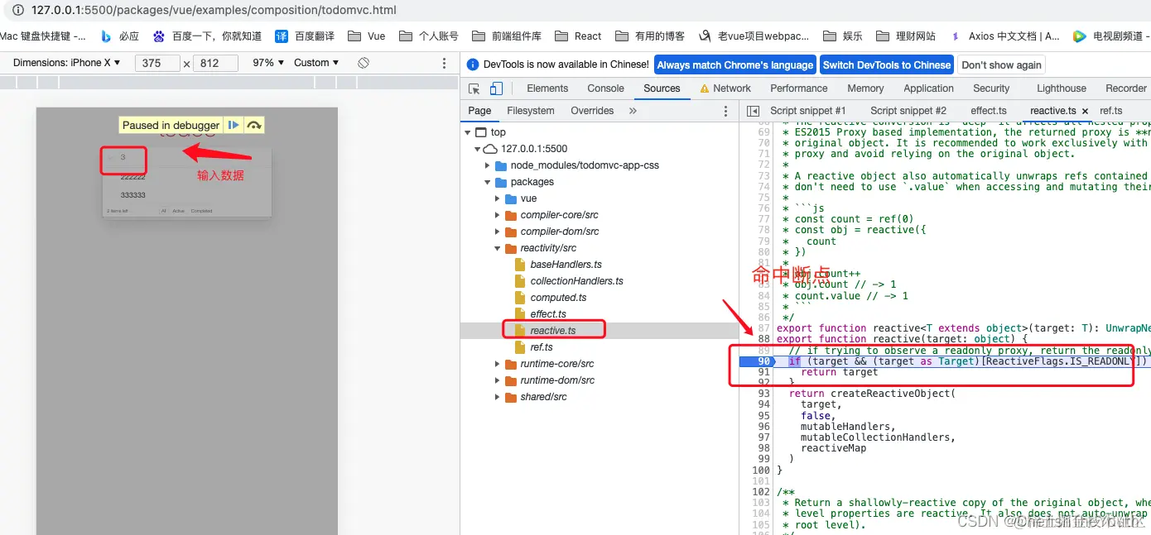Open the Axios 中文文档 bookmark
The width and height of the screenshot is (1151, 535).
click(x=1004, y=36)
